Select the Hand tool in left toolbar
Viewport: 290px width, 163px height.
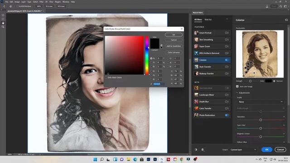[3, 23]
